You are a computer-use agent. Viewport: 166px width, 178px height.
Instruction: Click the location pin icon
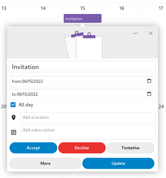[x=14, y=118]
